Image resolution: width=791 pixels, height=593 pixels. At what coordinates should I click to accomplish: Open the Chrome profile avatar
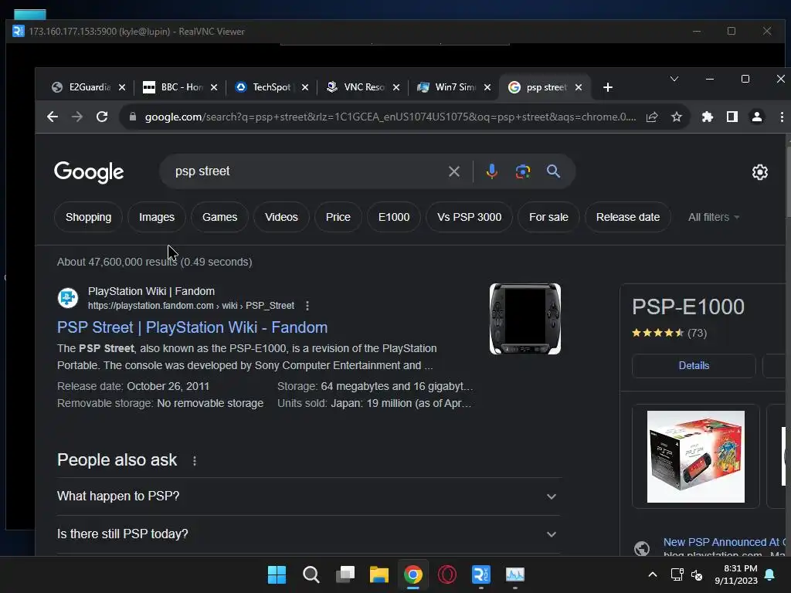click(x=757, y=117)
